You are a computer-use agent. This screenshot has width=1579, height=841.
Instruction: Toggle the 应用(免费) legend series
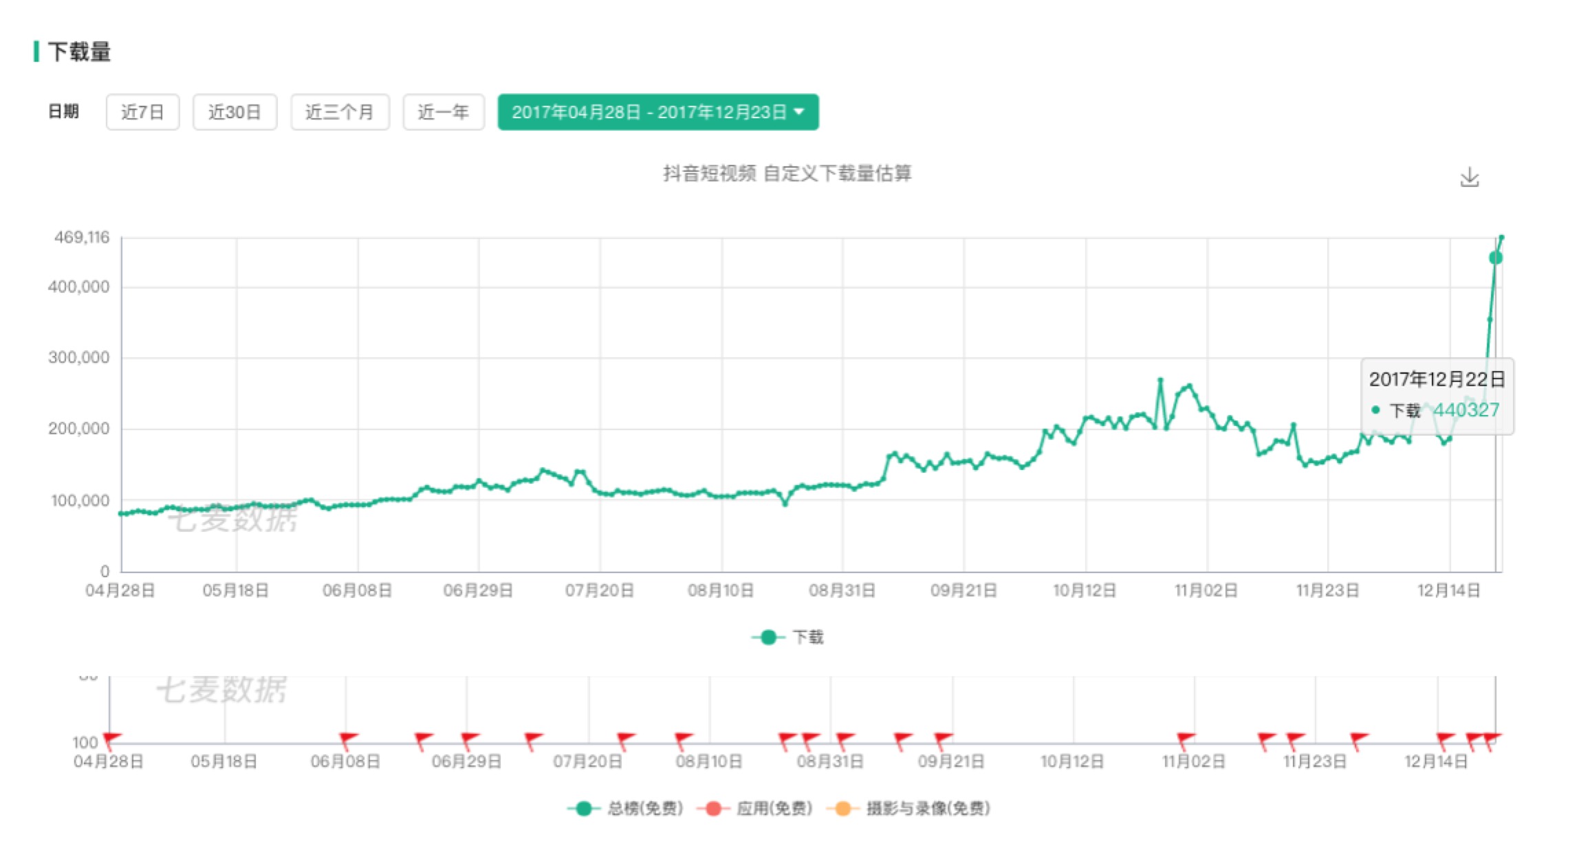pyautogui.click(x=755, y=809)
